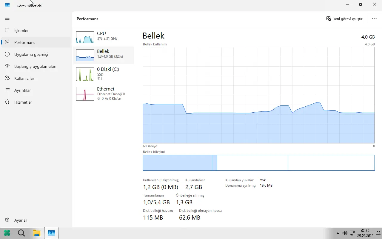Select the CPU performance graph thumbnail
382x239 pixels.
pos(85,37)
